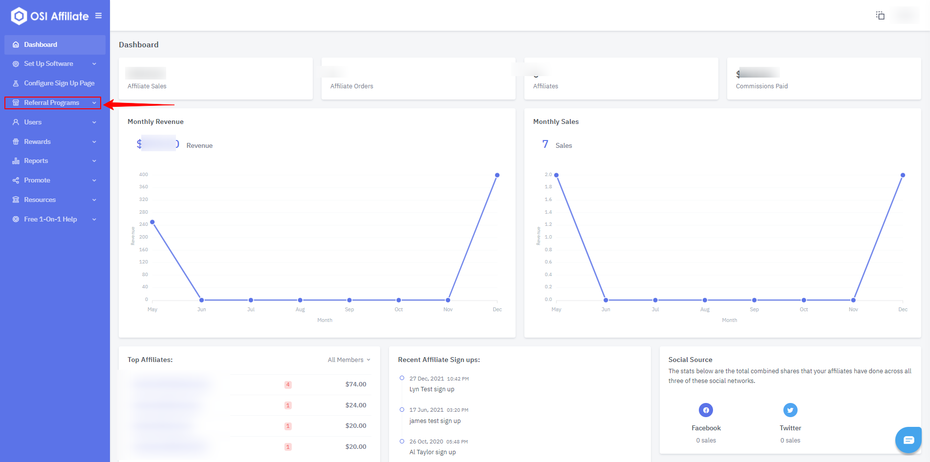Open the Dashboard menu item
The height and width of the screenshot is (462, 930).
[x=55, y=44]
